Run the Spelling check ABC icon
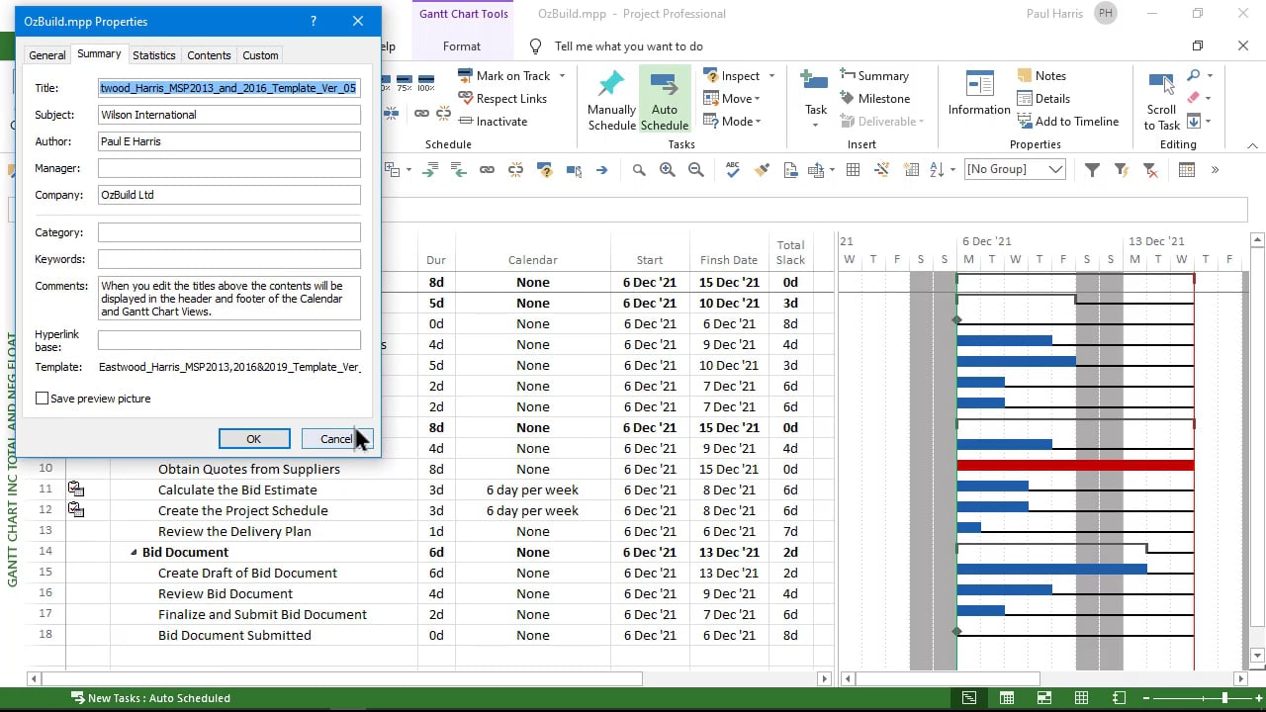 [x=733, y=170]
